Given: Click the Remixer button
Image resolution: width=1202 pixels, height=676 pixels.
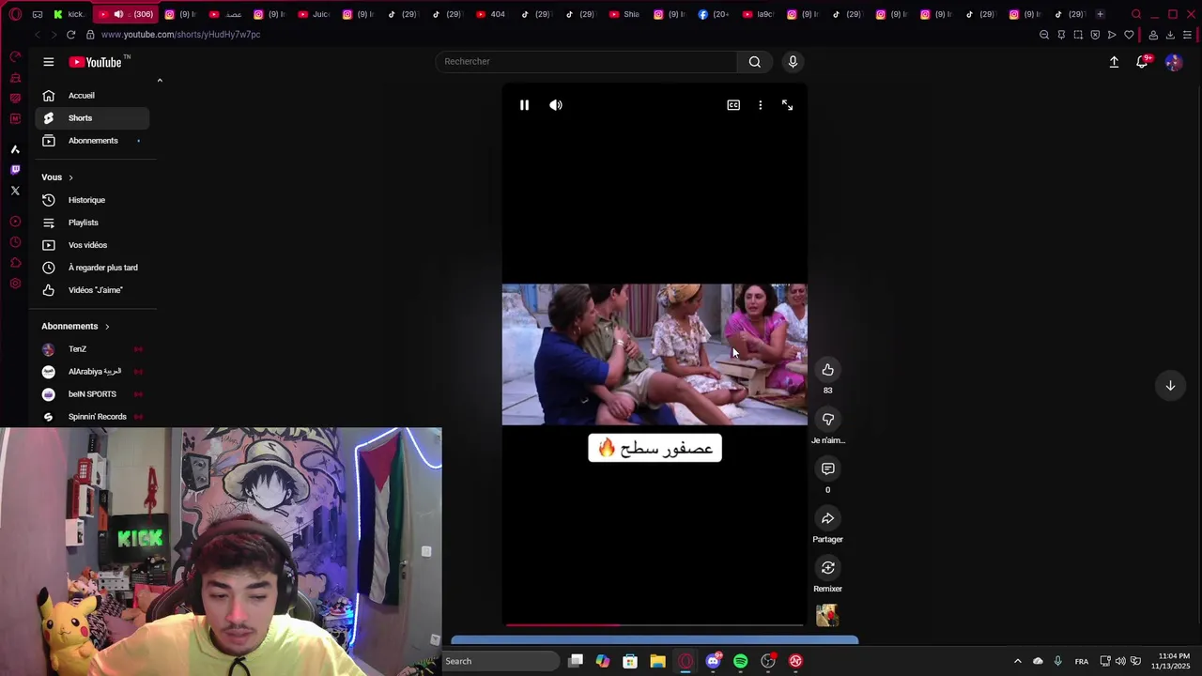Looking at the screenshot, I should click(x=827, y=567).
